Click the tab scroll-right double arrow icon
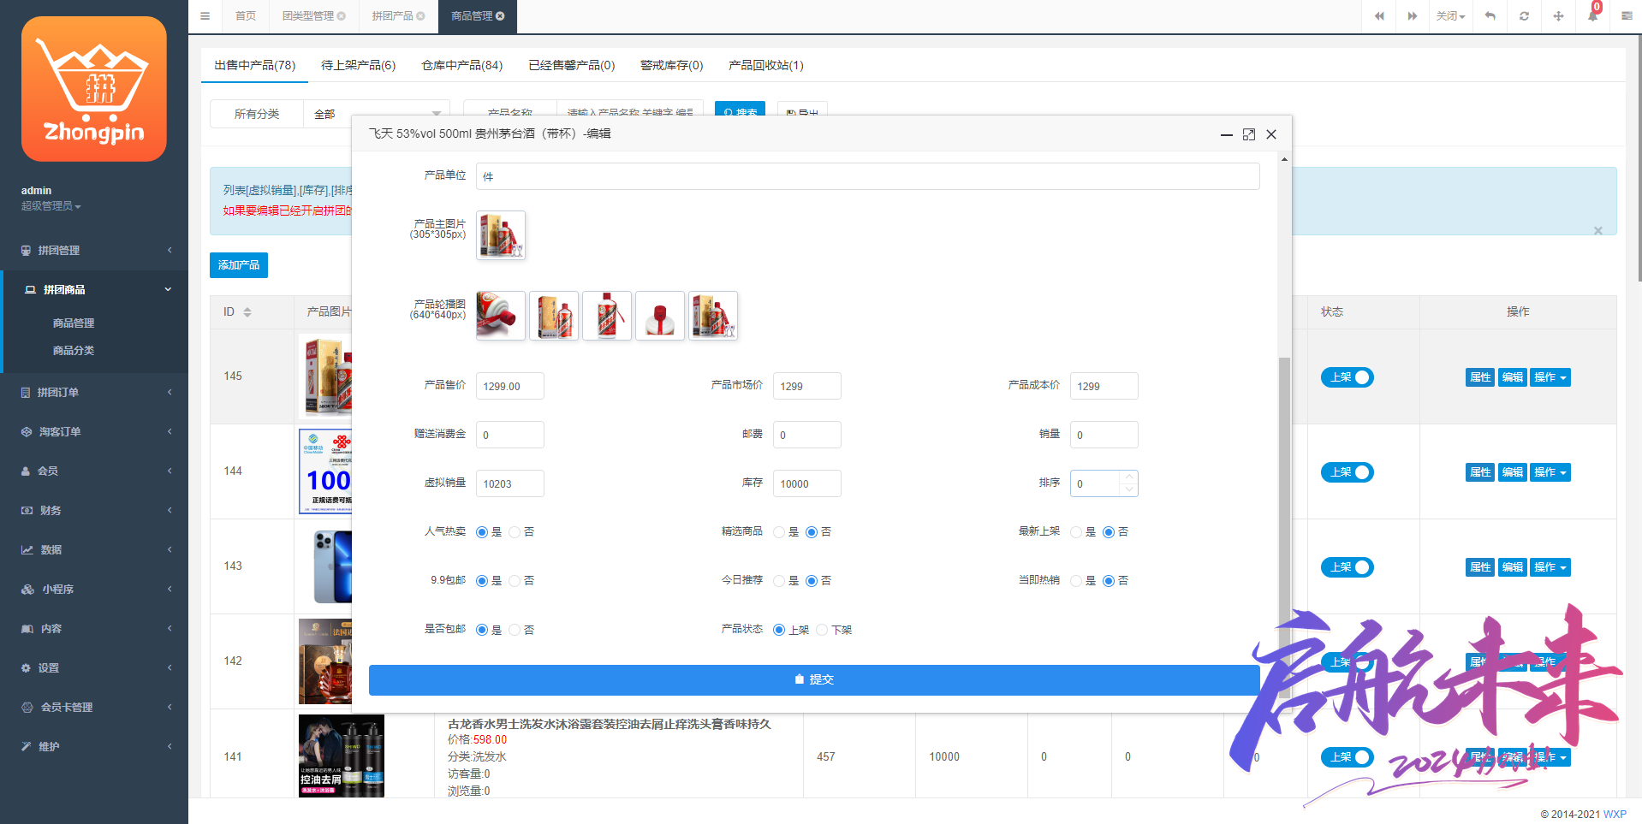Viewport: 1642px width, 824px height. click(x=1413, y=16)
